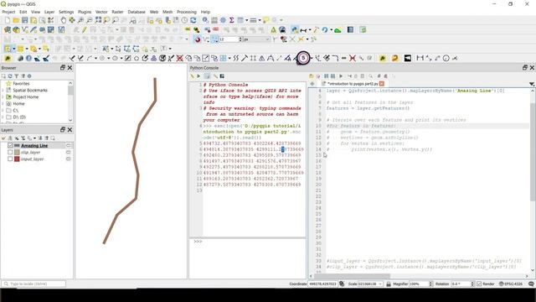The width and height of the screenshot is (536, 302).
Task: Open the Scale dropdown in status bar
Action: [380, 284]
